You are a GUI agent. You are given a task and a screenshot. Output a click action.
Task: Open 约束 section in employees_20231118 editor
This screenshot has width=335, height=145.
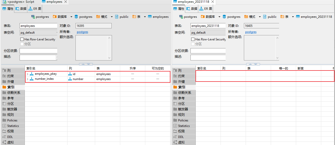click(183, 76)
